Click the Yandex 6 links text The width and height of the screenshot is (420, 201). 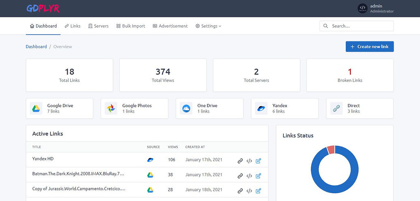280,108
